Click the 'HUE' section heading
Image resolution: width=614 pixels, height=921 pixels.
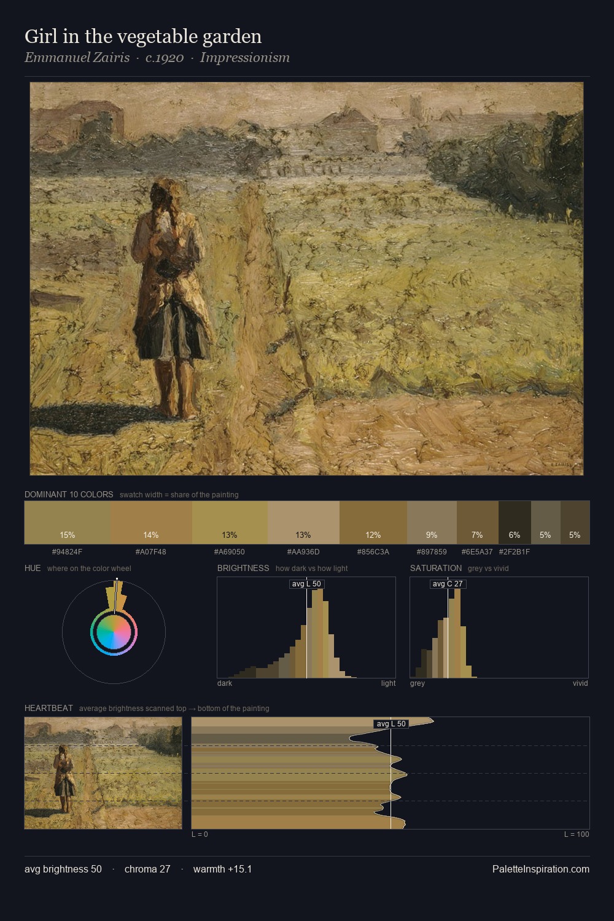(33, 568)
